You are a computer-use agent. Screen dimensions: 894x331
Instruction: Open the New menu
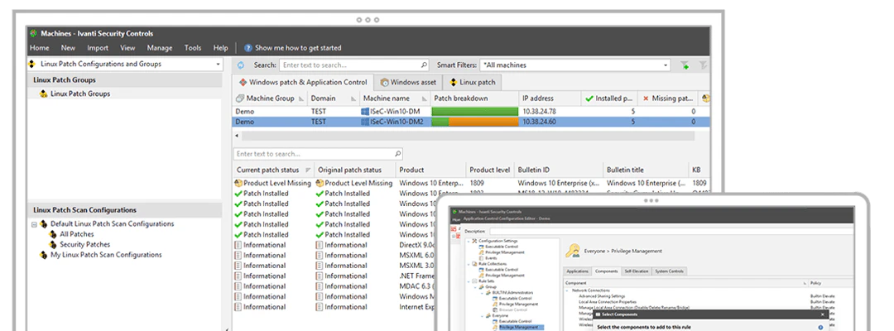69,48
